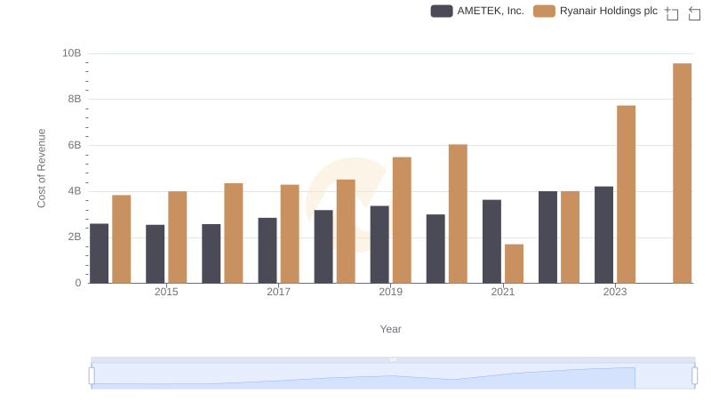The image size is (711, 410).
Task: Select the AMETEK bar for 2017
Action: coord(268,250)
